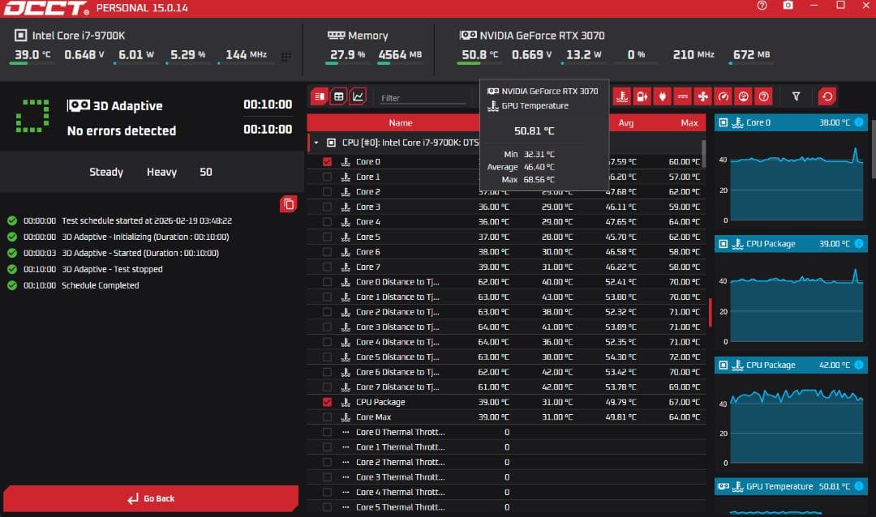Select log entry '3D Adaptive - Test stopped'
This screenshot has width=876, height=517.
112,269
